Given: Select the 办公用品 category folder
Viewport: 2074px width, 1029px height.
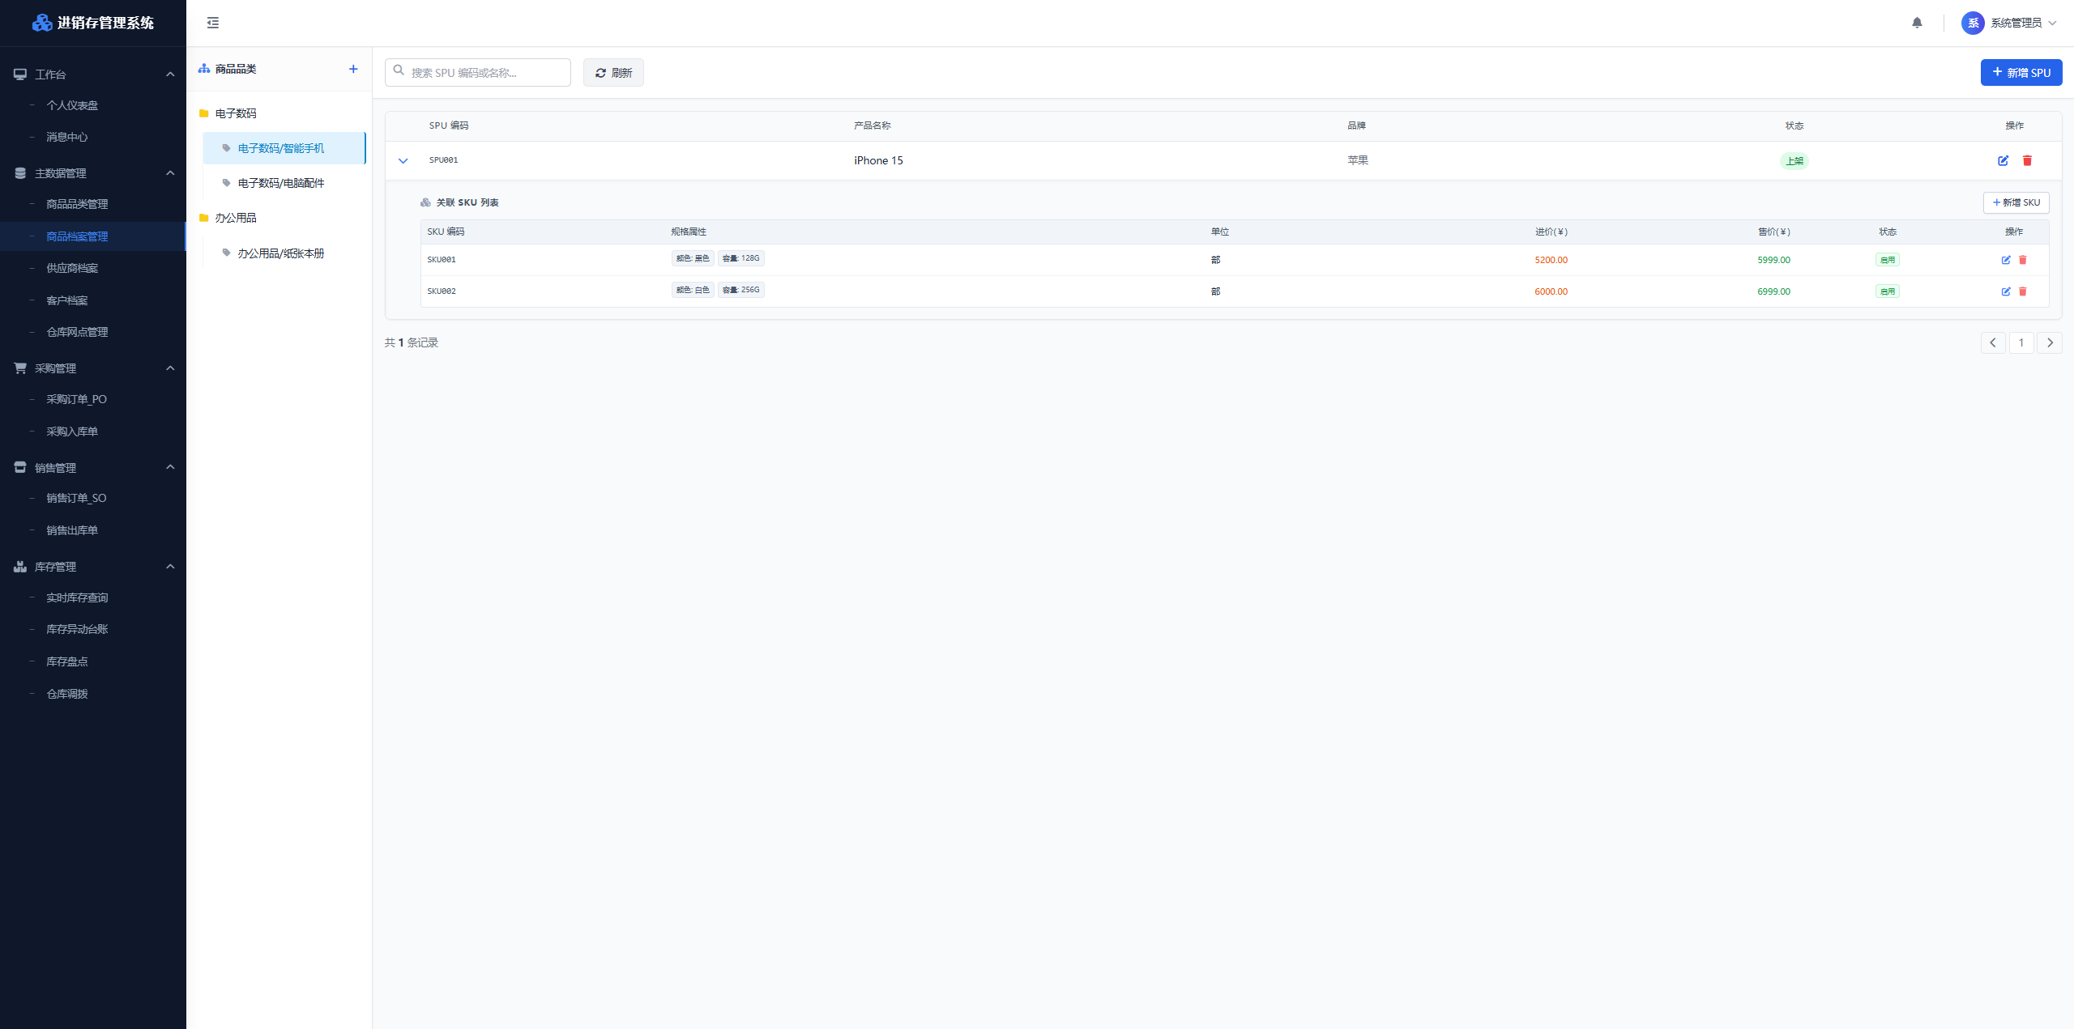Looking at the screenshot, I should click(x=280, y=218).
